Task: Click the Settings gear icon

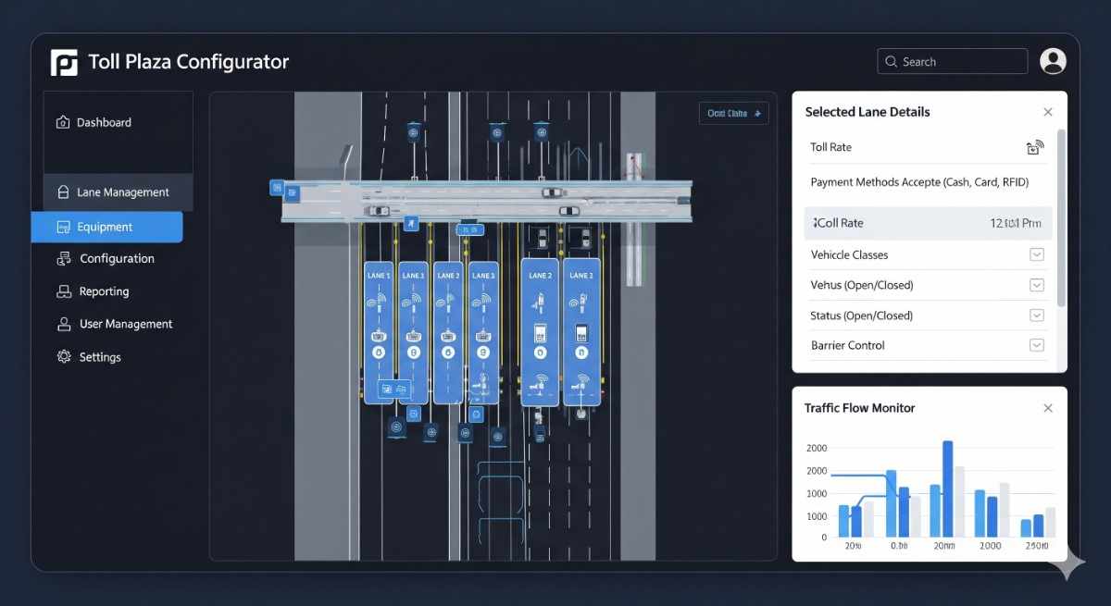Action: point(64,357)
